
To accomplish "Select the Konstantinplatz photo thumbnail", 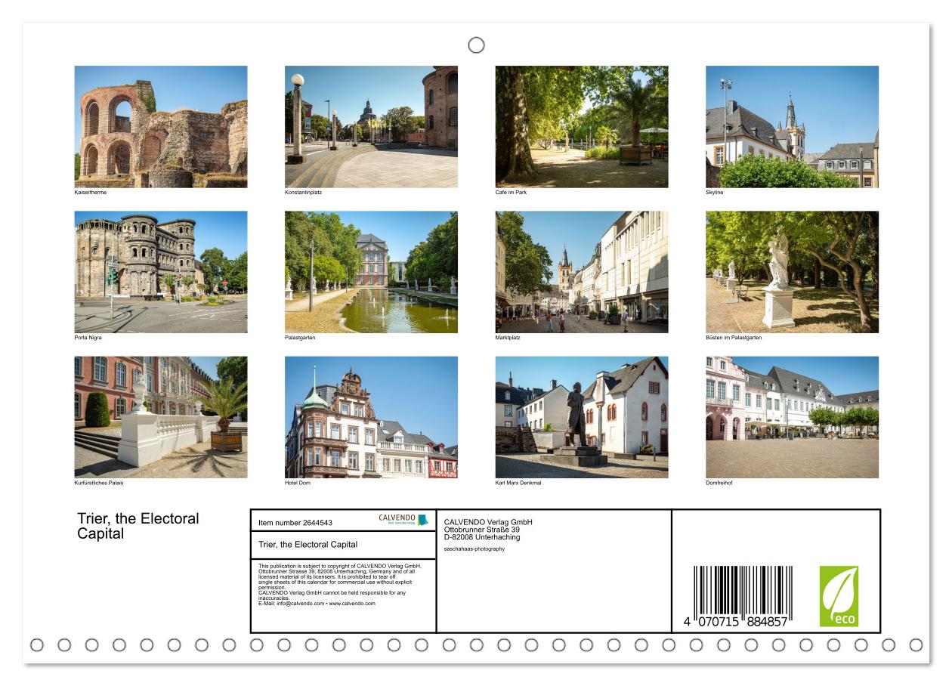I will pos(371,127).
